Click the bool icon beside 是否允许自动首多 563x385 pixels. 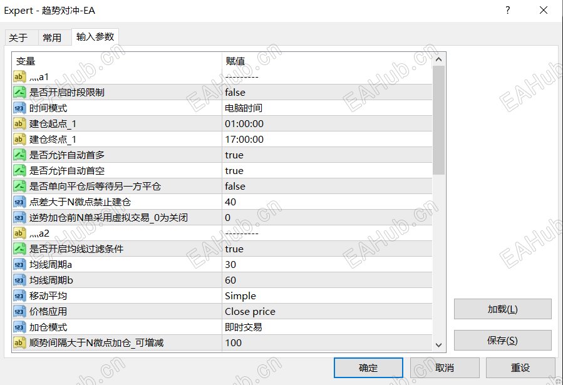click(x=19, y=155)
